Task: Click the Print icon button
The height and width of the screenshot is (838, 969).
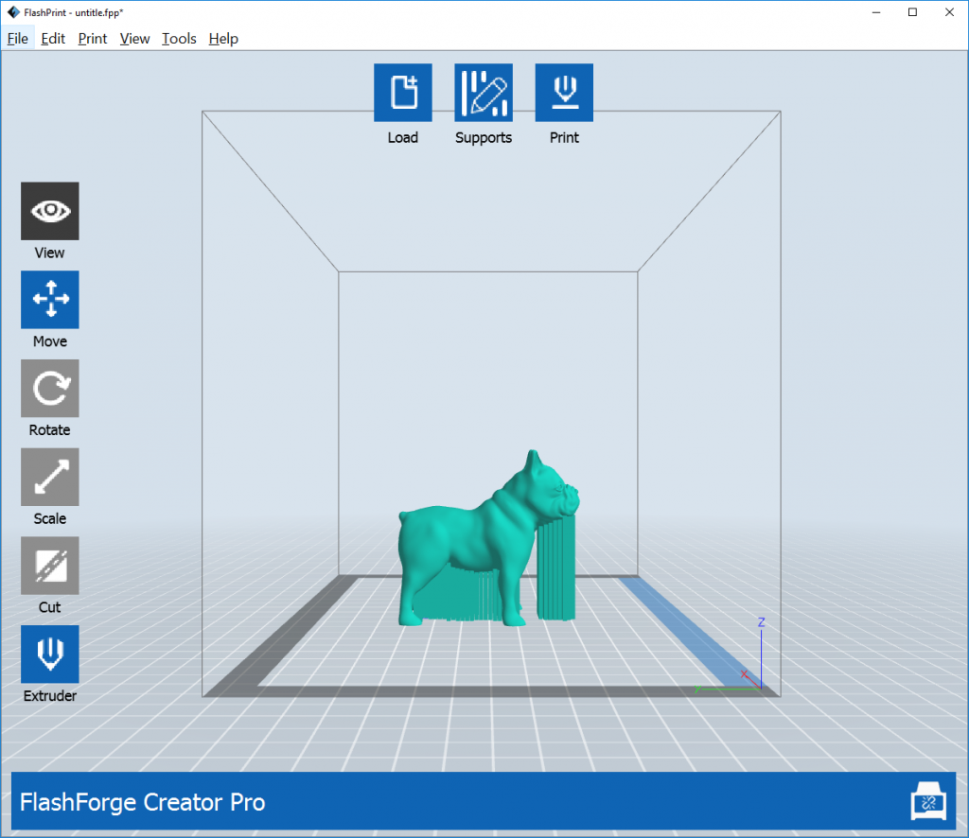Action: pyautogui.click(x=564, y=93)
